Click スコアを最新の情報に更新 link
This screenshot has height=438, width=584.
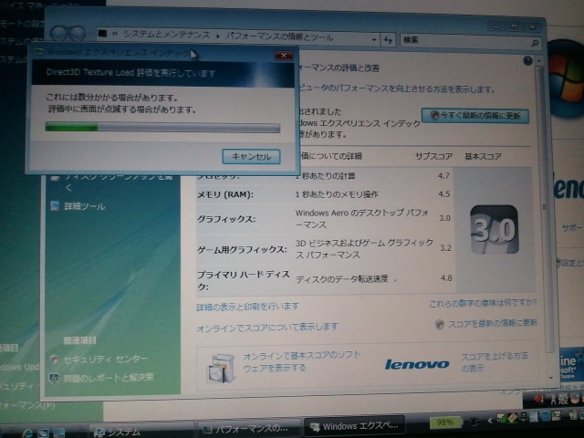tap(492, 323)
